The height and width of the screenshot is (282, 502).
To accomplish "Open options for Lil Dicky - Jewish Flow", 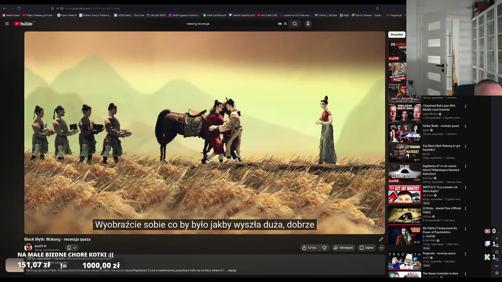I will click(466, 209).
